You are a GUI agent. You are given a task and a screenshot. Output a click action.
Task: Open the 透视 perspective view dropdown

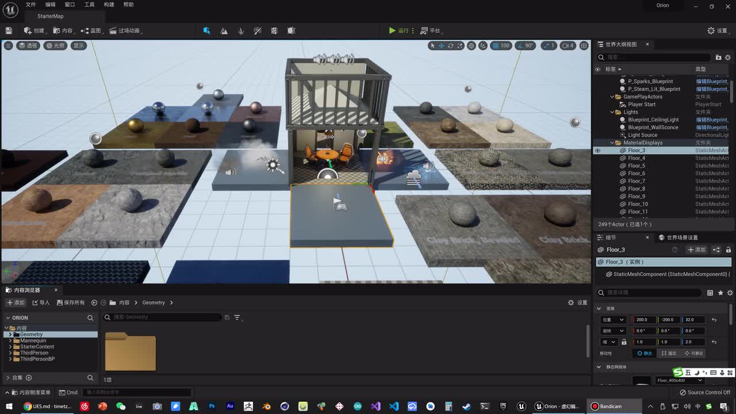coord(28,45)
